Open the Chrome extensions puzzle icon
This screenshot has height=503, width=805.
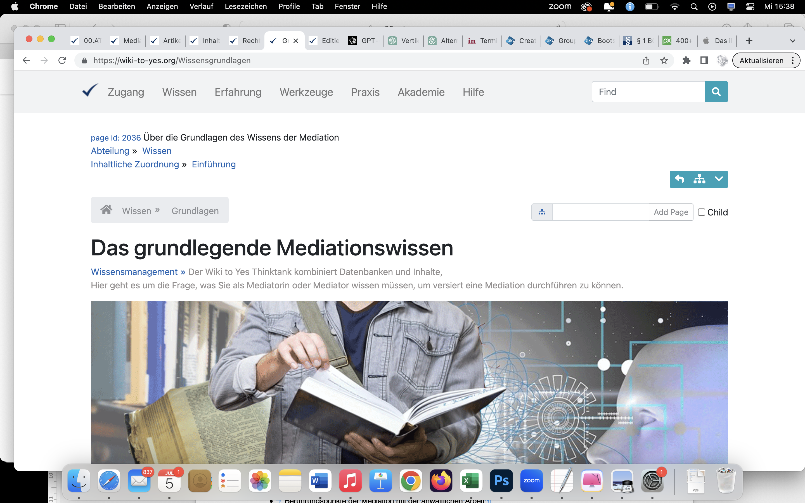[x=686, y=61]
